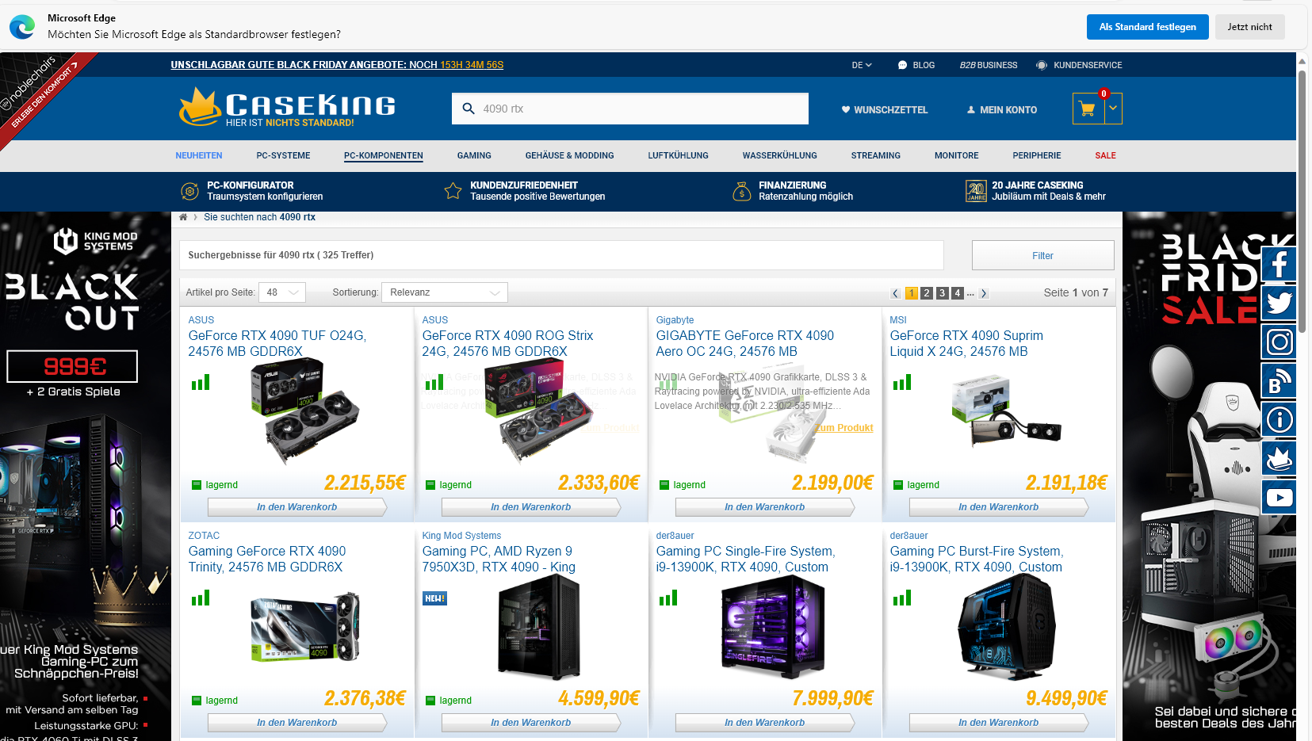
Task: Open Kundenzufriedenheit star icon
Action: point(453,191)
